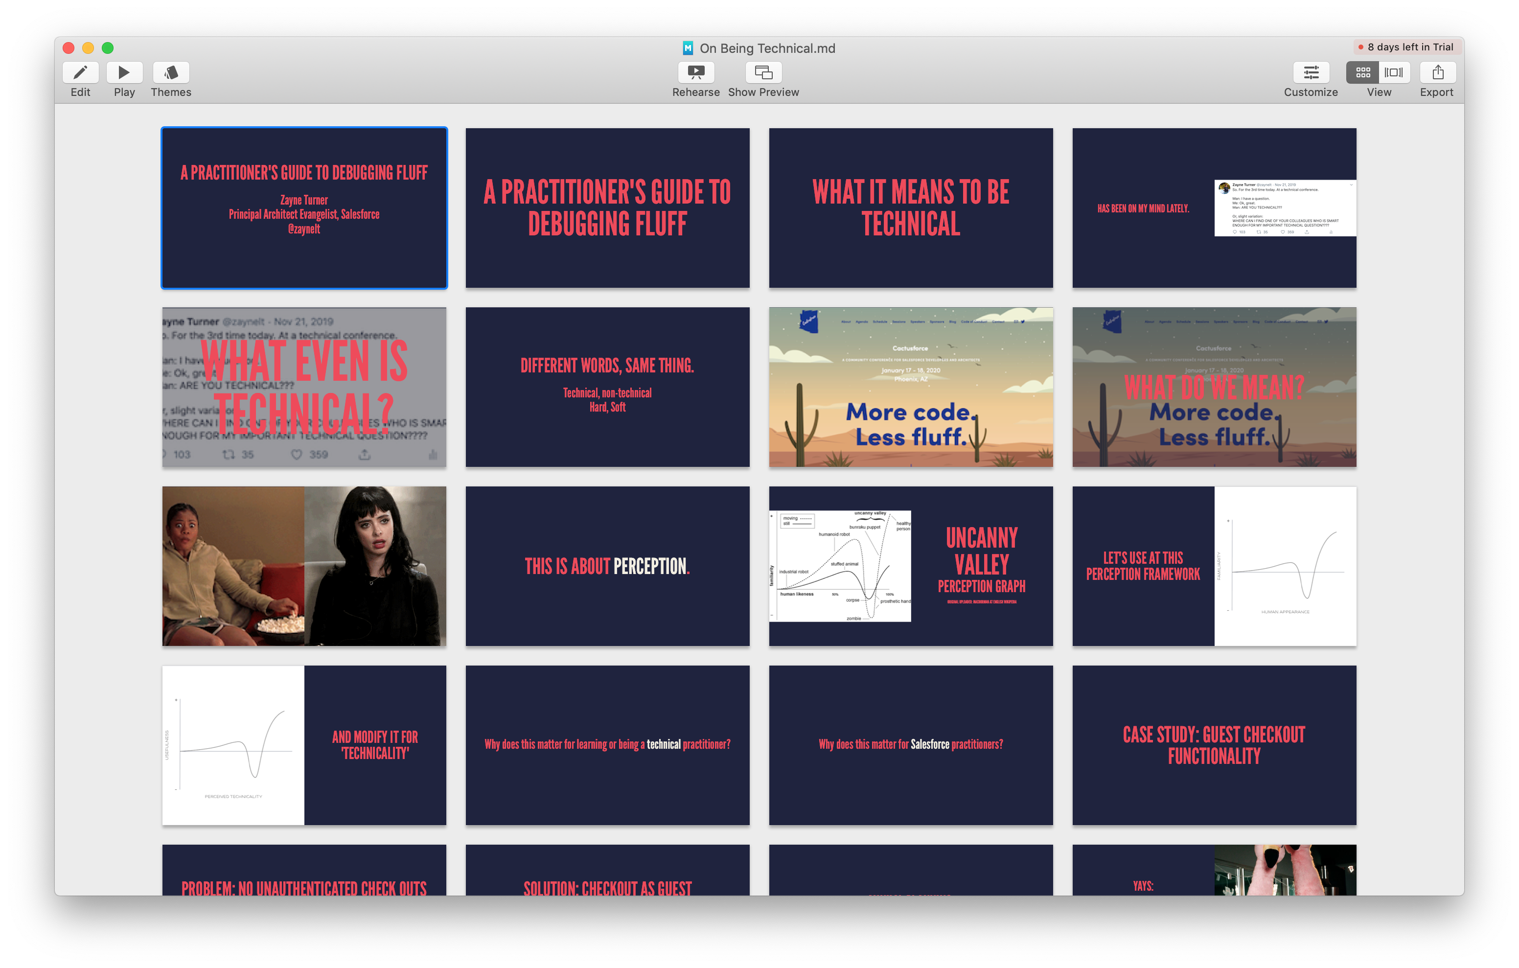The width and height of the screenshot is (1519, 968).
Task: Click the Edit pencil icon
Action: click(x=80, y=72)
